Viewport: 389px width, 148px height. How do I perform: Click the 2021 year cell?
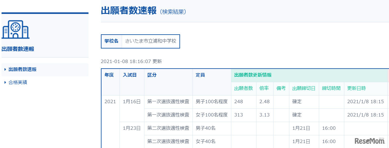coord(110,102)
